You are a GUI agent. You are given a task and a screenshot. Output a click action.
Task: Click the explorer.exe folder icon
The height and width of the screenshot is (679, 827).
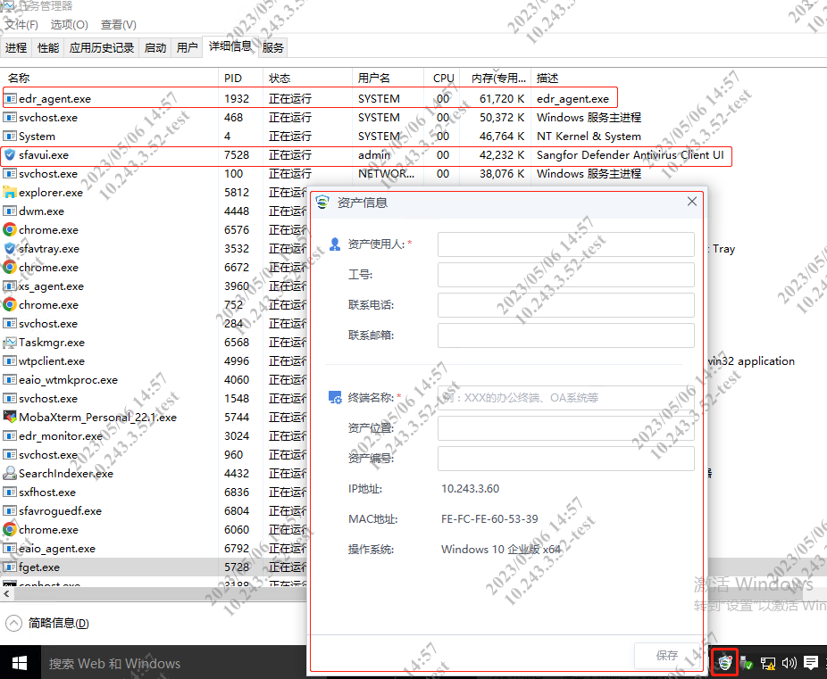pyautogui.click(x=10, y=193)
